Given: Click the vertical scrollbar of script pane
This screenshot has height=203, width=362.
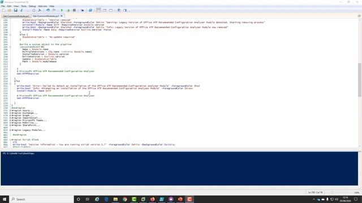Looking at the screenshot, I should (x=360, y=80).
